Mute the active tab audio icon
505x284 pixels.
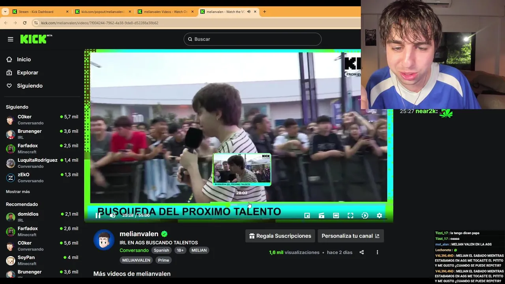click(249, 12)
